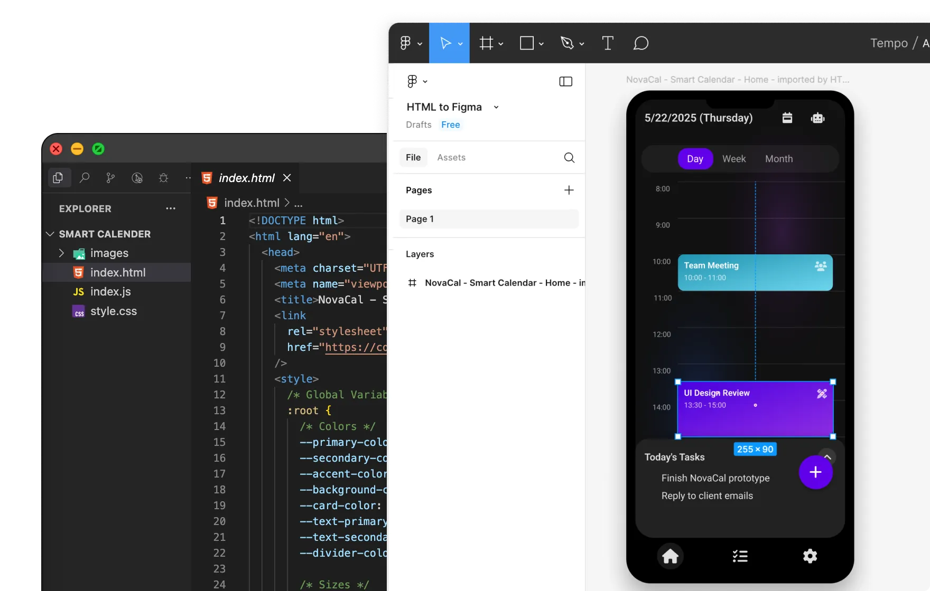Image resolution: width=930 pixels, height=591 pixels.
Task: Select Page 1 in Pages list
Action: click(489, 219)
